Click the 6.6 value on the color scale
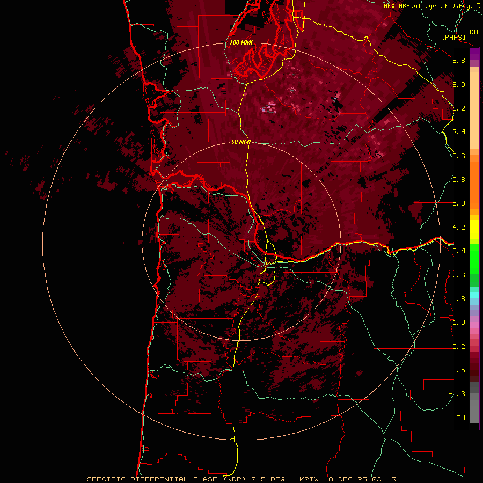Screen dimensions: 483x483 tap(459, 156)
